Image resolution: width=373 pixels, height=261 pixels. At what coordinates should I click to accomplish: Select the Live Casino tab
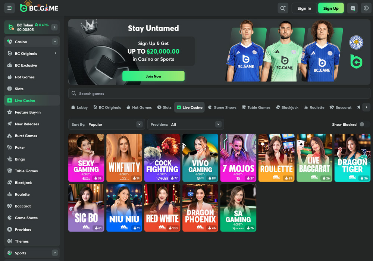(189, 107)
